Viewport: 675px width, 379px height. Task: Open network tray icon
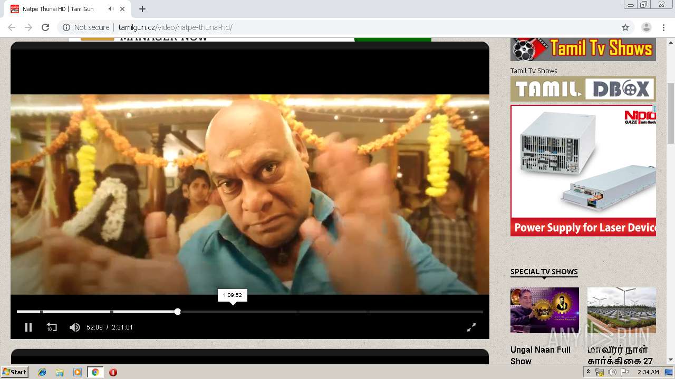(x=600, y=372)
